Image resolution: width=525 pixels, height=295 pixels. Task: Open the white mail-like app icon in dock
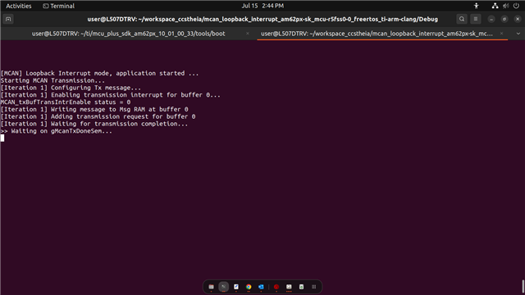point(289,287)
